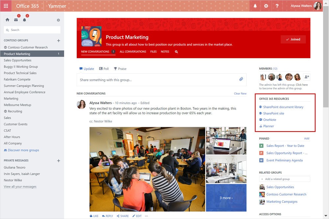Viewport: 329px width, 219px height.
Task: Toggle the Joined membership button
Action: [293, 39]
